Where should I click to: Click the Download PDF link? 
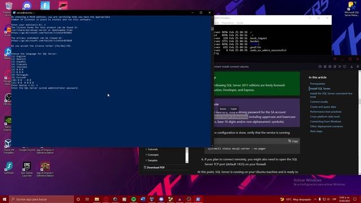pos(154,167)
